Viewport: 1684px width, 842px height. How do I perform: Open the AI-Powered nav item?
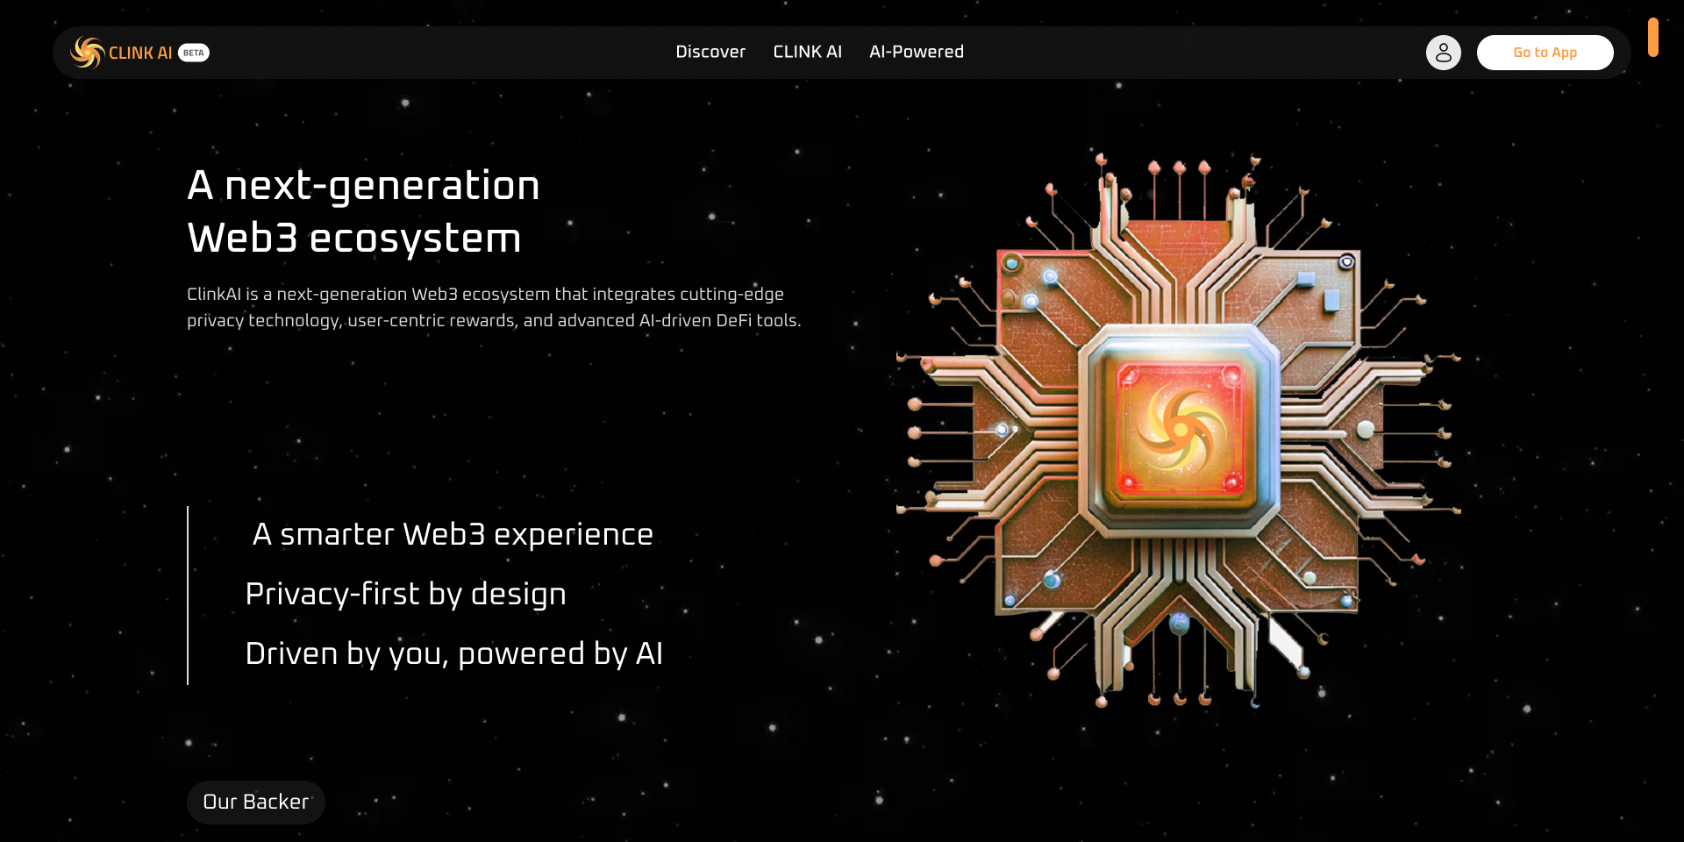pos(916,52)
